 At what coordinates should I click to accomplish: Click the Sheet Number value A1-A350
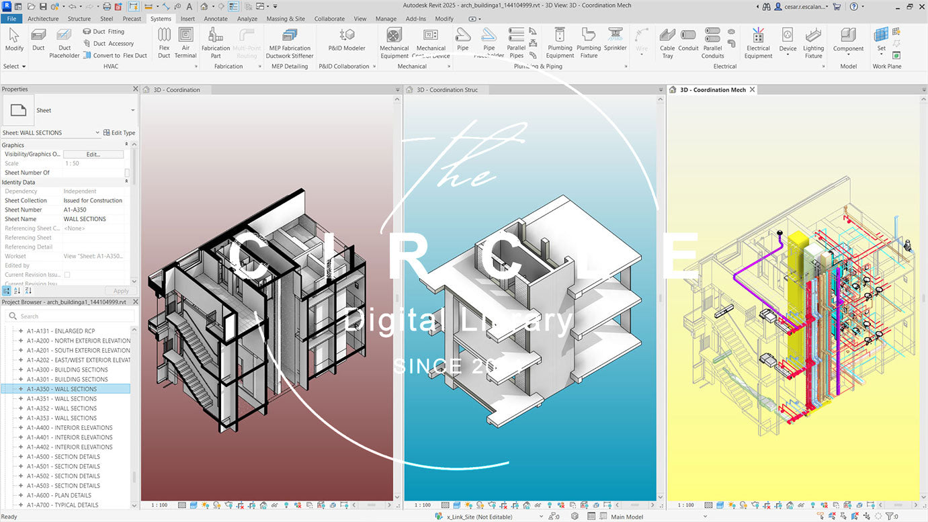(x=93, y=210)
